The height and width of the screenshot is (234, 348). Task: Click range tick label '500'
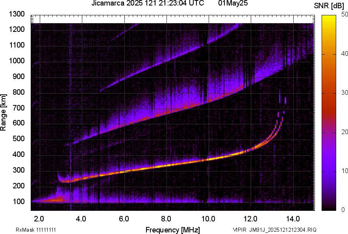[19, 138]
